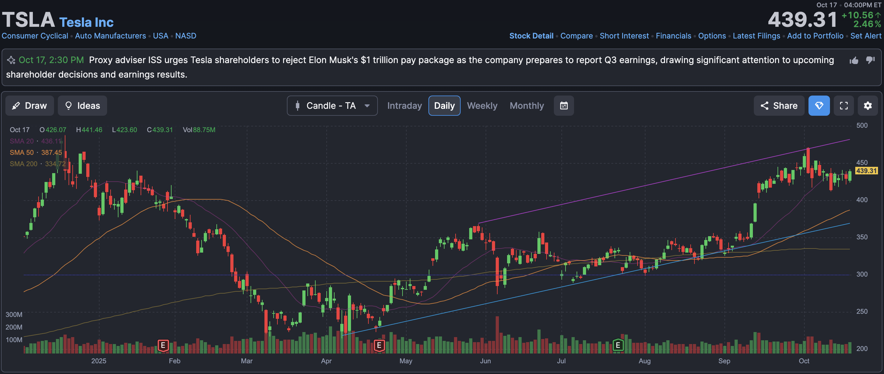Open the Short Interest tab
This screenshot has width=884, height=374.
pos(624,36)
